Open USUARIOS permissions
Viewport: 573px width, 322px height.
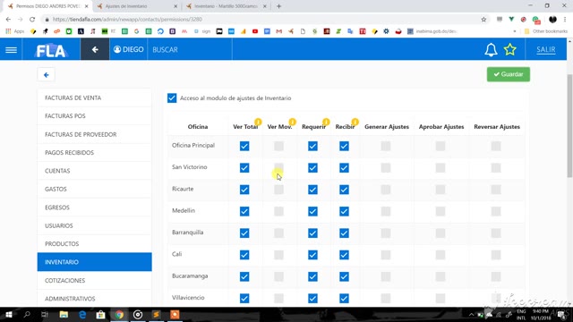point(94,225)
